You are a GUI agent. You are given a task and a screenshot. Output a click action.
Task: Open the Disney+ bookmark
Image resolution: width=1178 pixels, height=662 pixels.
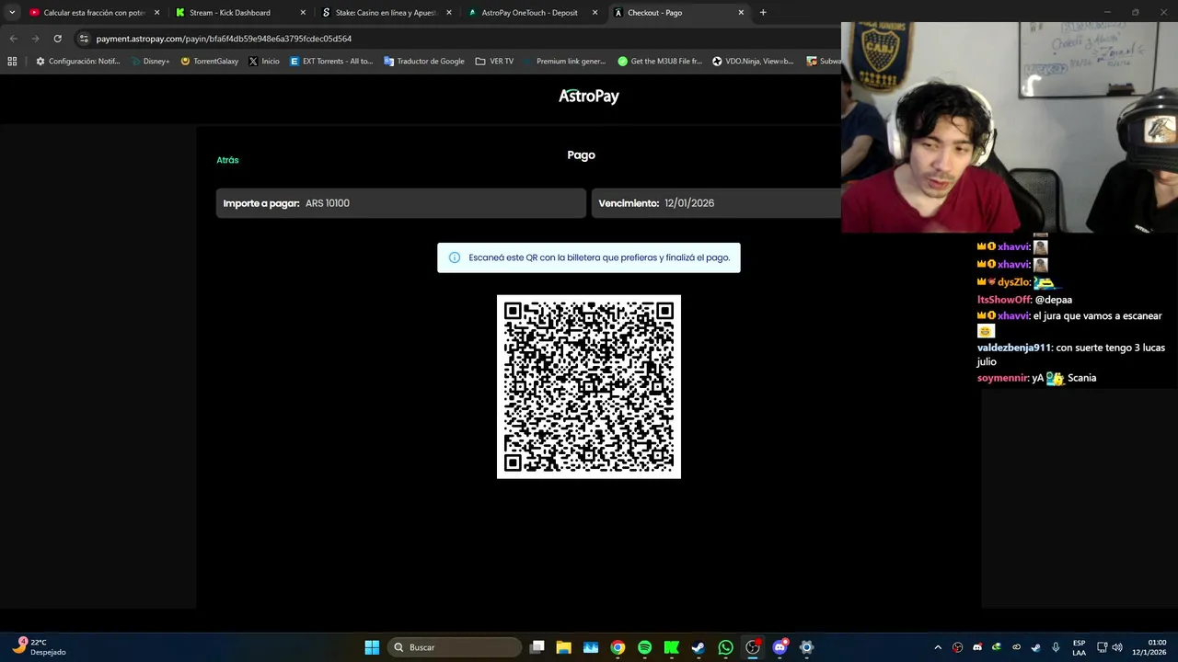[x=150, y=62]
